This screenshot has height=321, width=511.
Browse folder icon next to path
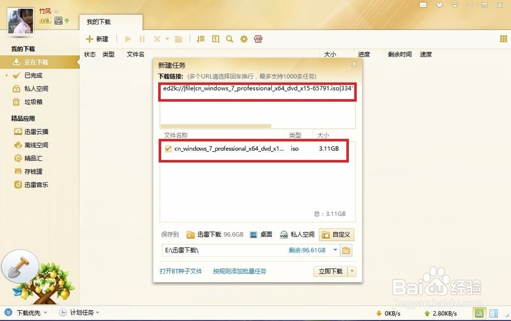[x=346, y=250]
